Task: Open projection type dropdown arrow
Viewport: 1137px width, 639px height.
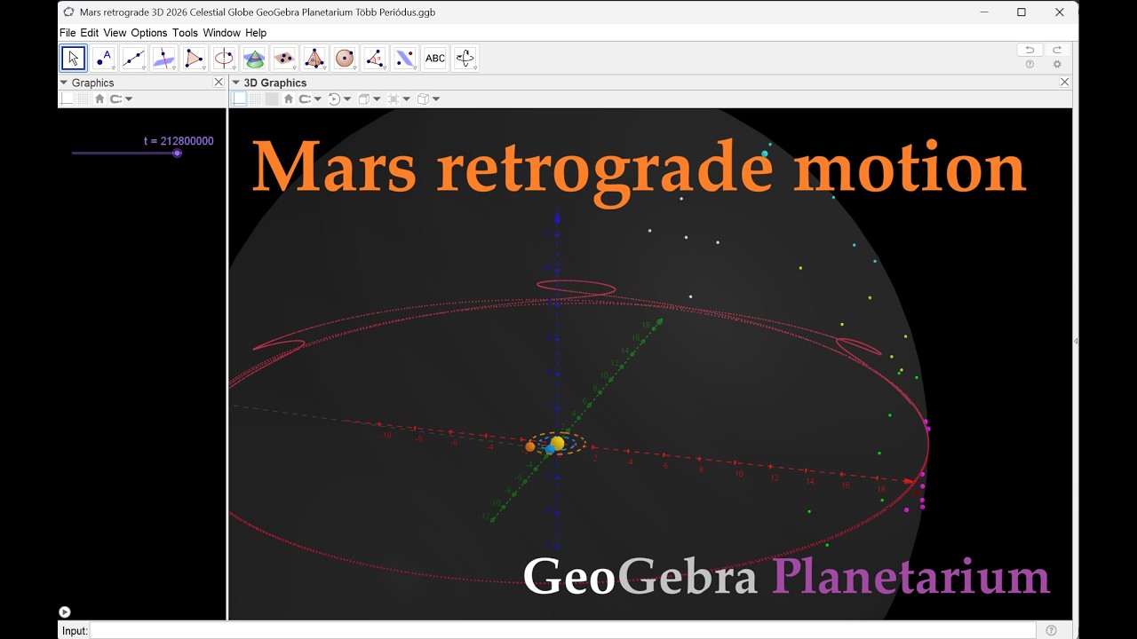Action: [x=436, y=99]
